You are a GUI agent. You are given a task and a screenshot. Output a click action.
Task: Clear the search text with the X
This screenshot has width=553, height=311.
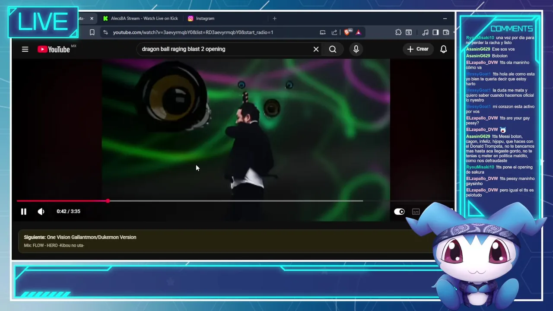click(316, 49)
